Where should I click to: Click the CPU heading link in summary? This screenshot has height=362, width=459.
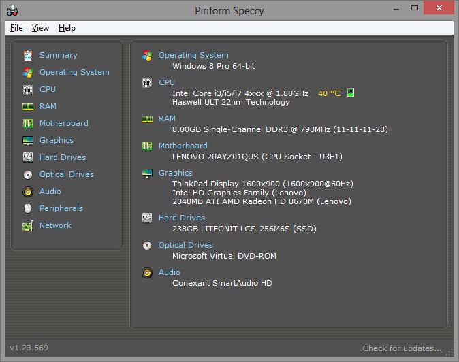pyautogui.click(x=167, y=82)
